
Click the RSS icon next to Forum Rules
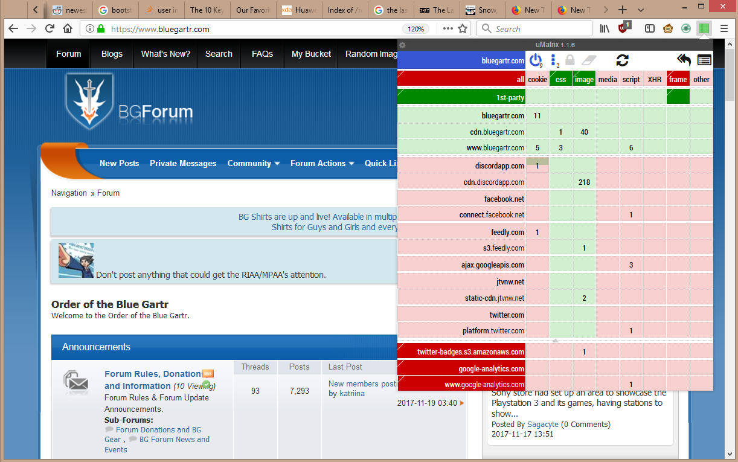(208, 373)
